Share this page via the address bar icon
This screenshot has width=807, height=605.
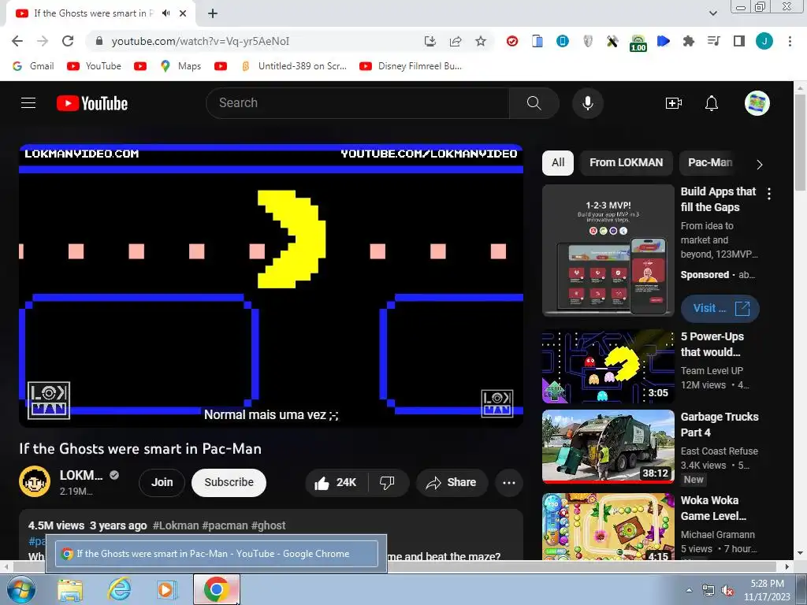pyautogui.click(x=456, y=41)
